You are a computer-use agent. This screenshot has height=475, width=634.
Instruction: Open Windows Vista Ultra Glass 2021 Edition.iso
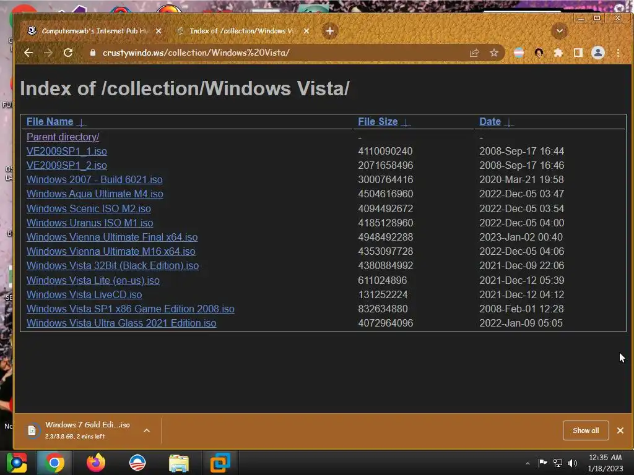121,323
